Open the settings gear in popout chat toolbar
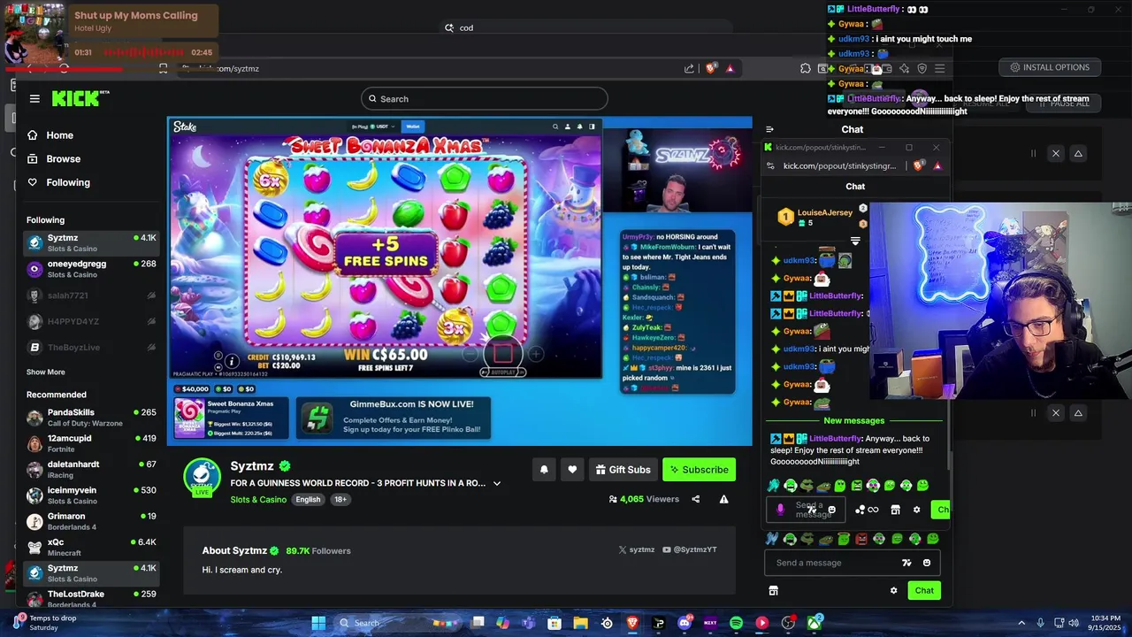The height and width of the screenshot is (637, 1132). coord(916,510)
